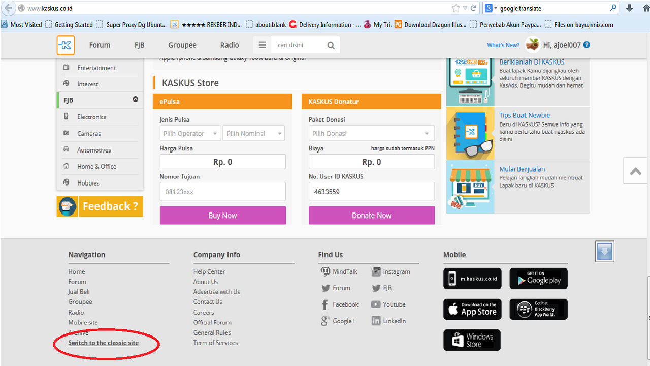Image resolution: width=650 pixels, height=366 pixels.
Task: Click the Buy Now button
Action: click(223, 215)
